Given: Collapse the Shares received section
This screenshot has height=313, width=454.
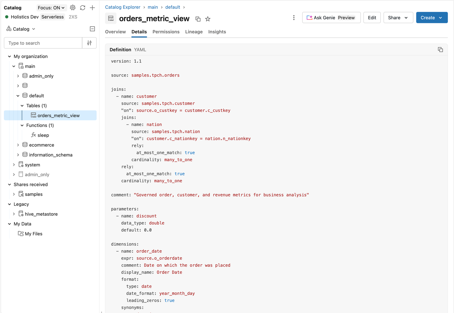Looking at the screenshot, I should click(x=10, y=185).
